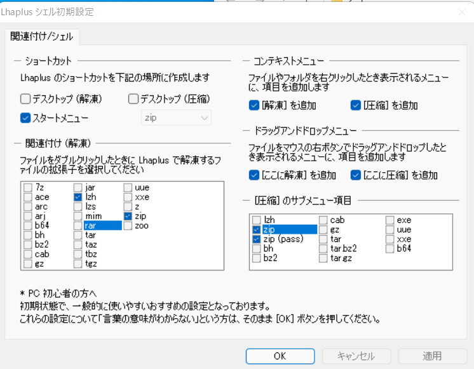
Task: Toggle [解凍] を追加 context menu checkbox
Action: click(254, 105)
